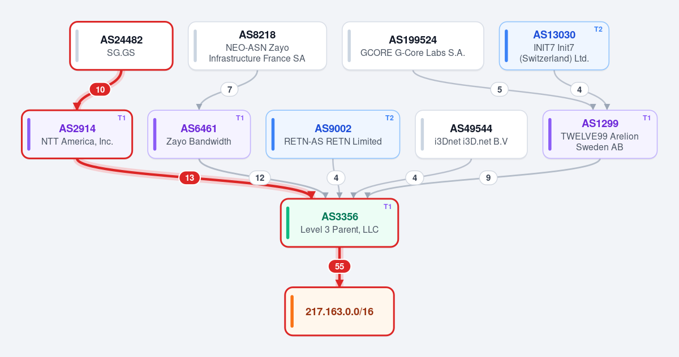
Task: Click the AS8218 NEO-ASN Zayo node
Action: click(x=257, y=46)
